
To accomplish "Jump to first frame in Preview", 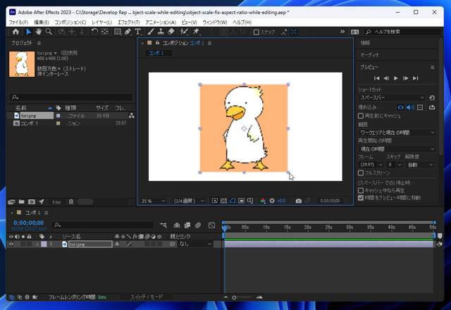I will (376, 78).
